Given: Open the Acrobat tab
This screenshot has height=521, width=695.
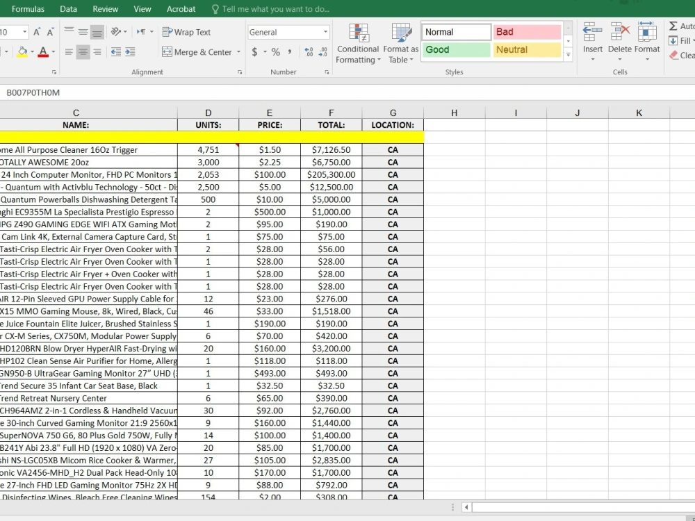Looking at the screenshot, I should tap(181, 9).
